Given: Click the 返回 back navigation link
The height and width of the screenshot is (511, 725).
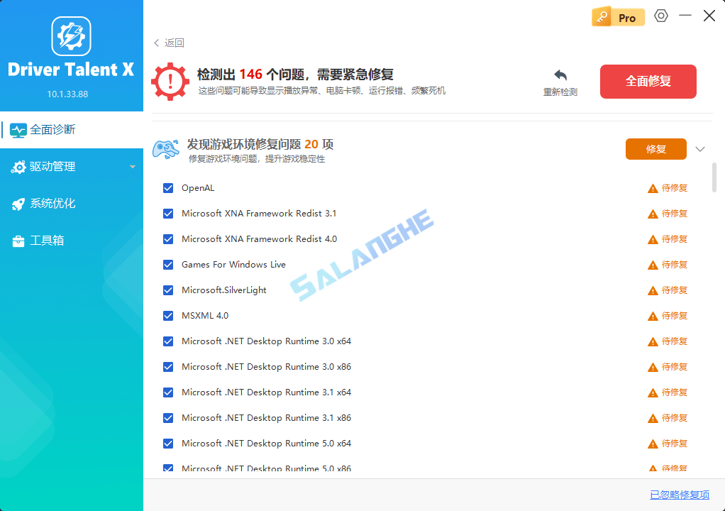Looking at the screenshot, I should click(x=169, y=43).
